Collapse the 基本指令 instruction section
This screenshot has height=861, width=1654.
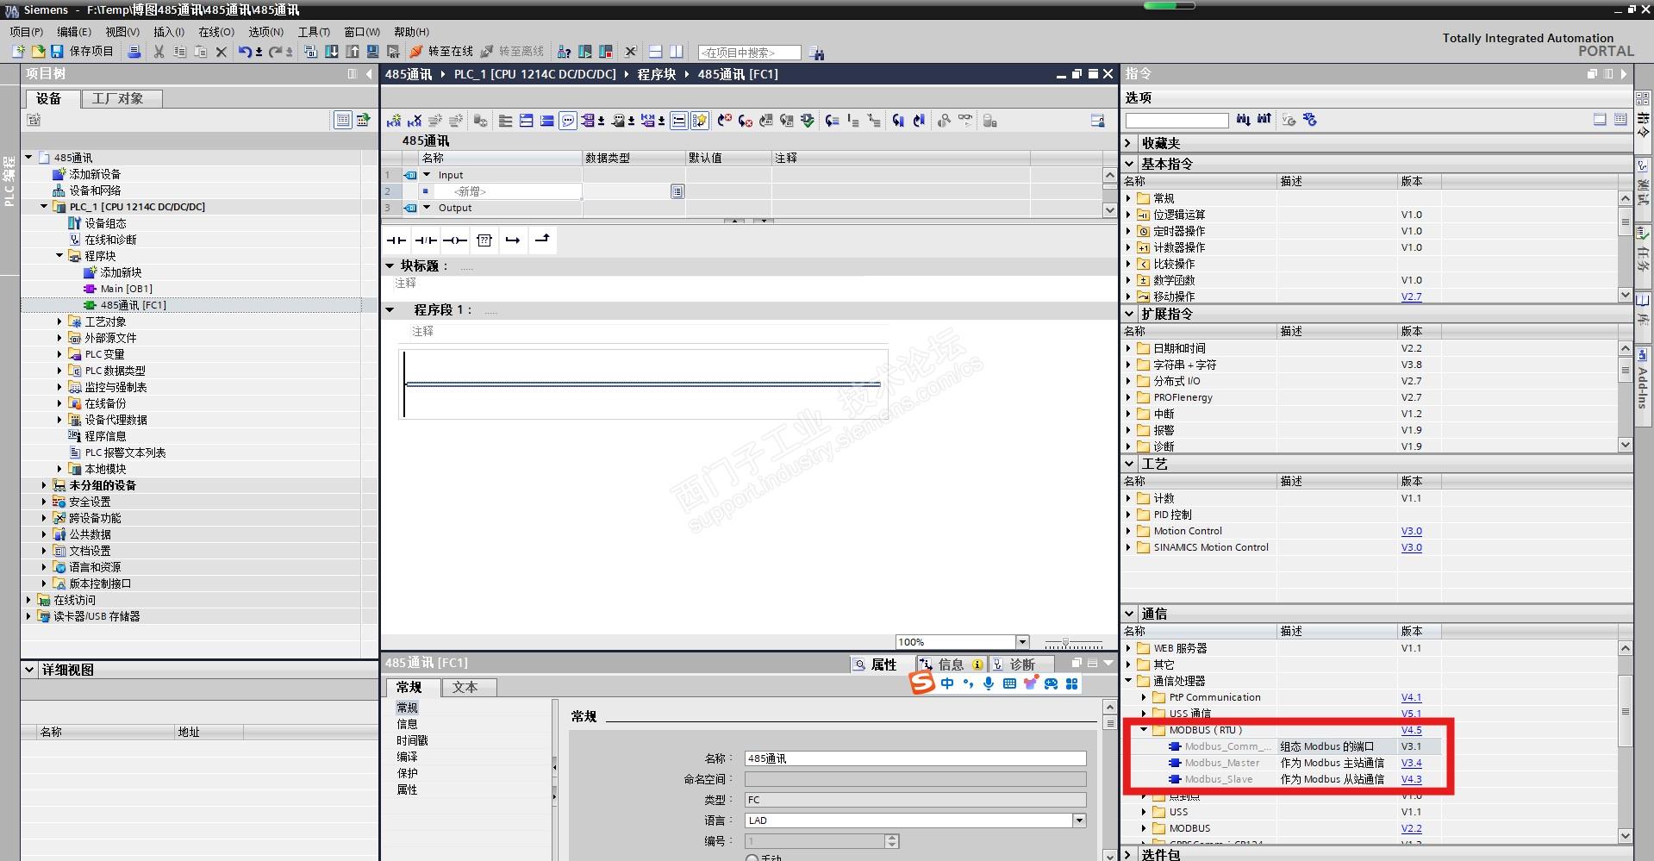[1130, 164]
